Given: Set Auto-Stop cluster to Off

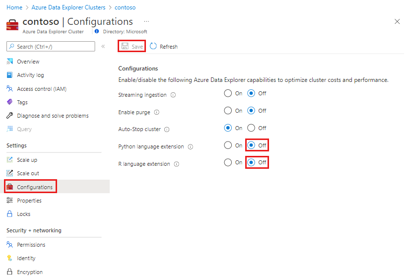Looking at the screenshot, I should [x=251, y=128].
